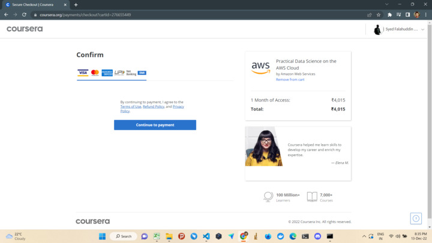Close the Secure Checkout tab
Screen dimensions: 432x243
tap(65, 5)
